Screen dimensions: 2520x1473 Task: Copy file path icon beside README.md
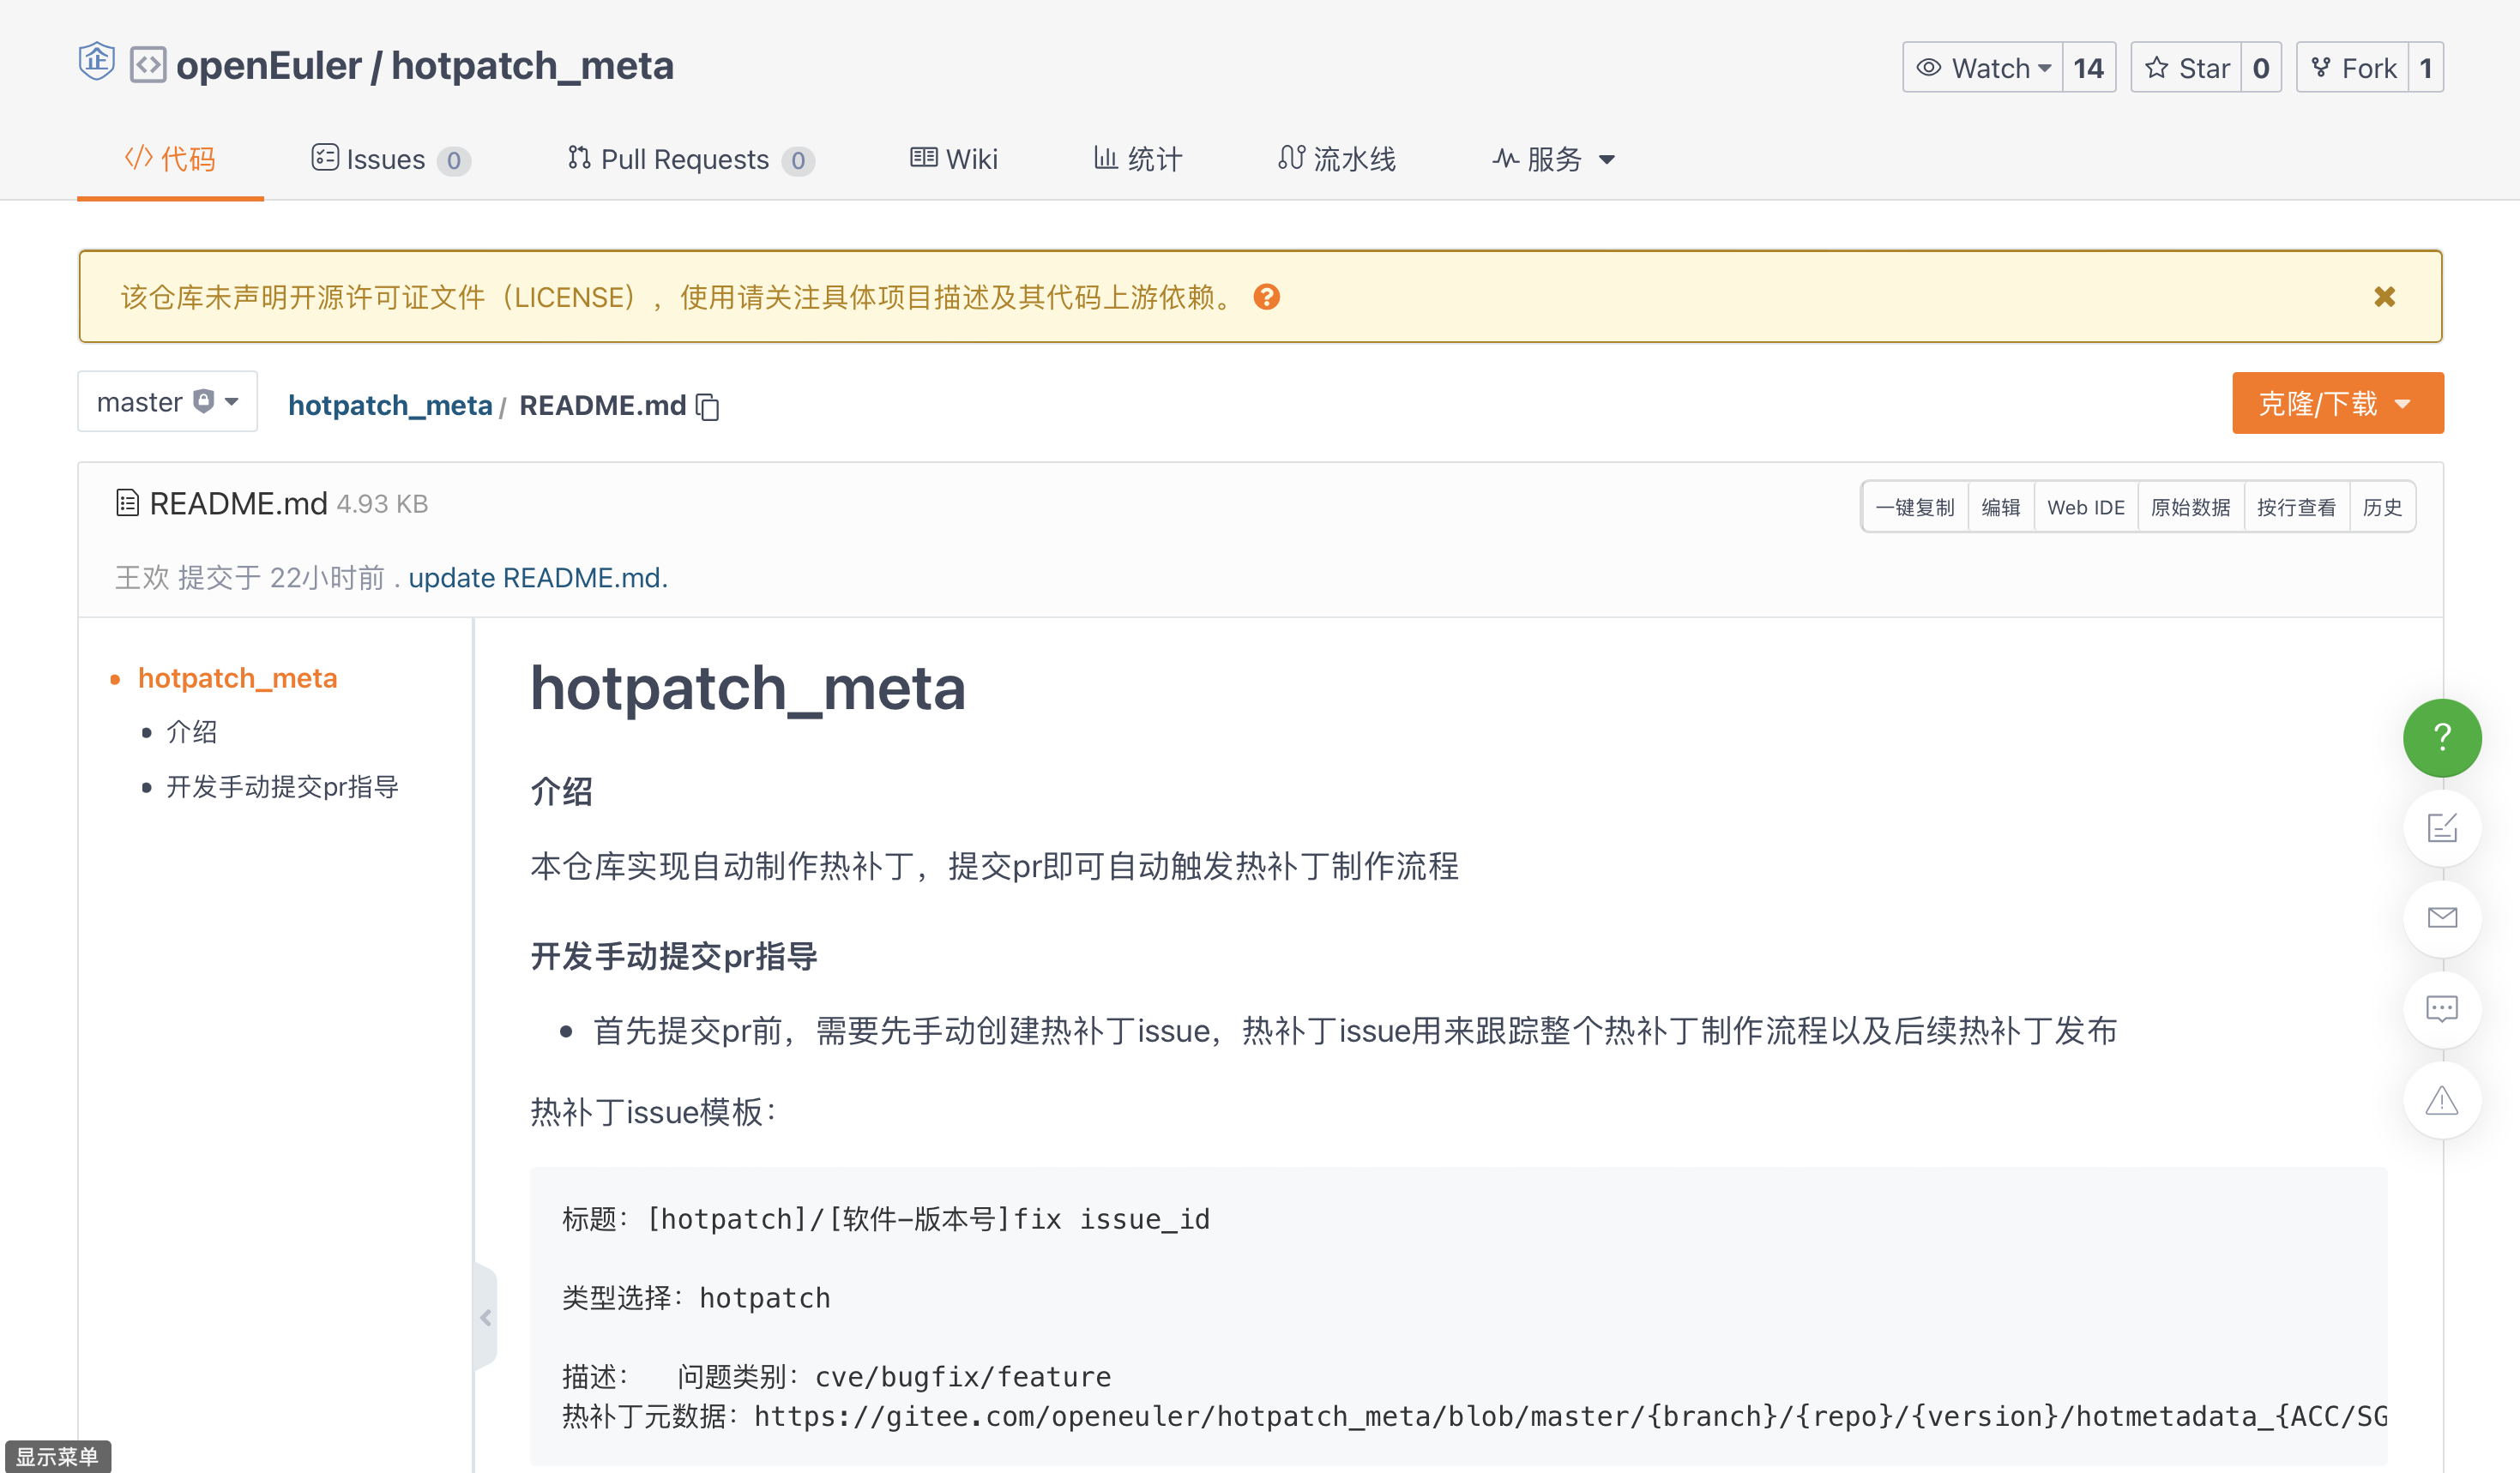708,406
